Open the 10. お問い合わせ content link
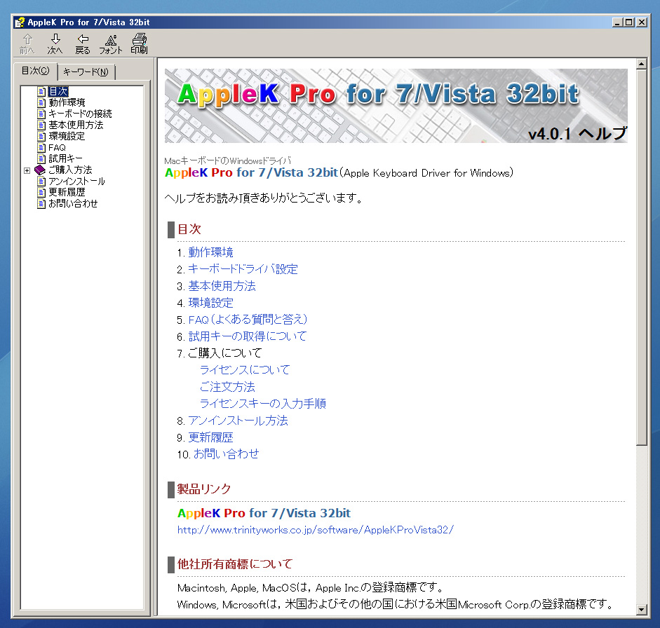 pyautogui.click(x=226, y=454)
